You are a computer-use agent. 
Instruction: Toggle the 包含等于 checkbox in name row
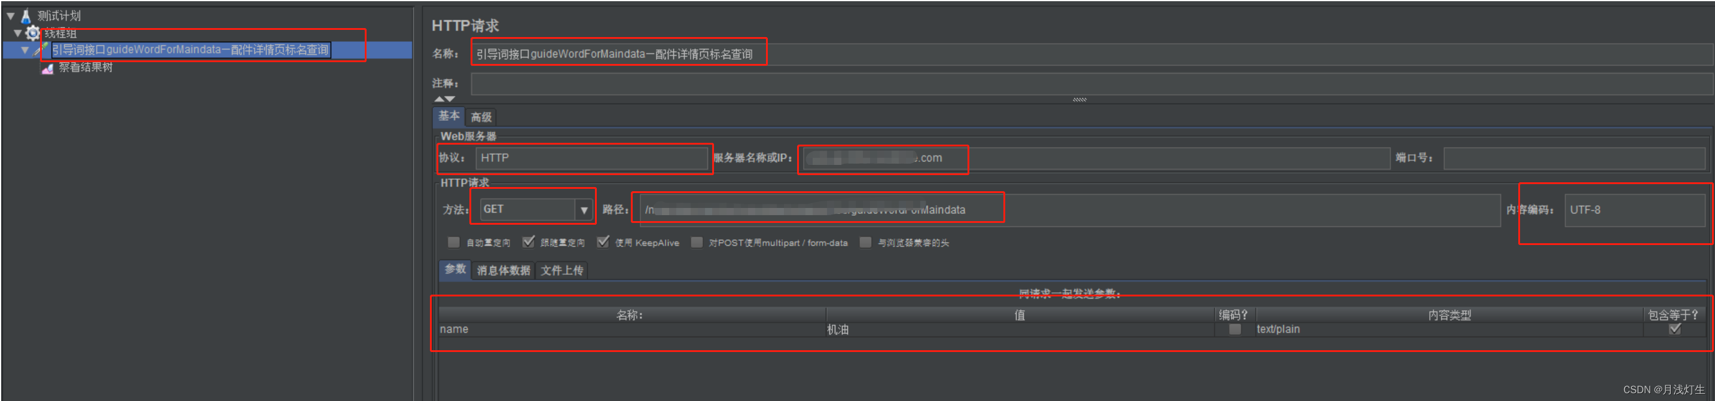pyautogui.click(x=1674, y=329)
